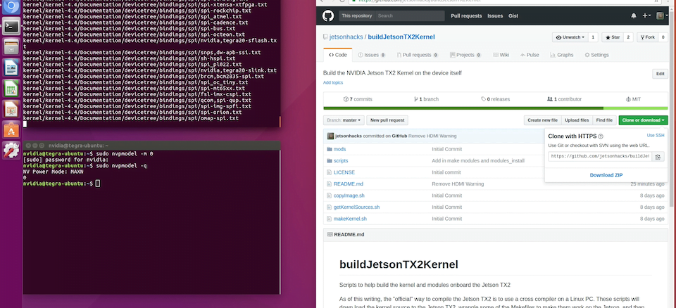Viewport: 676px width, 308px height.
Task: Click Find file
Action: (604, 120)
